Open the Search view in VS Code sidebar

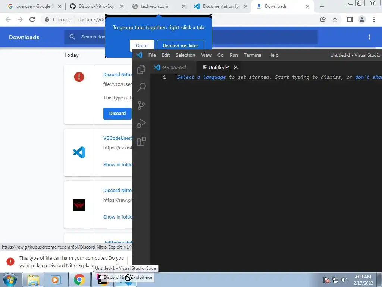(141, 87)
